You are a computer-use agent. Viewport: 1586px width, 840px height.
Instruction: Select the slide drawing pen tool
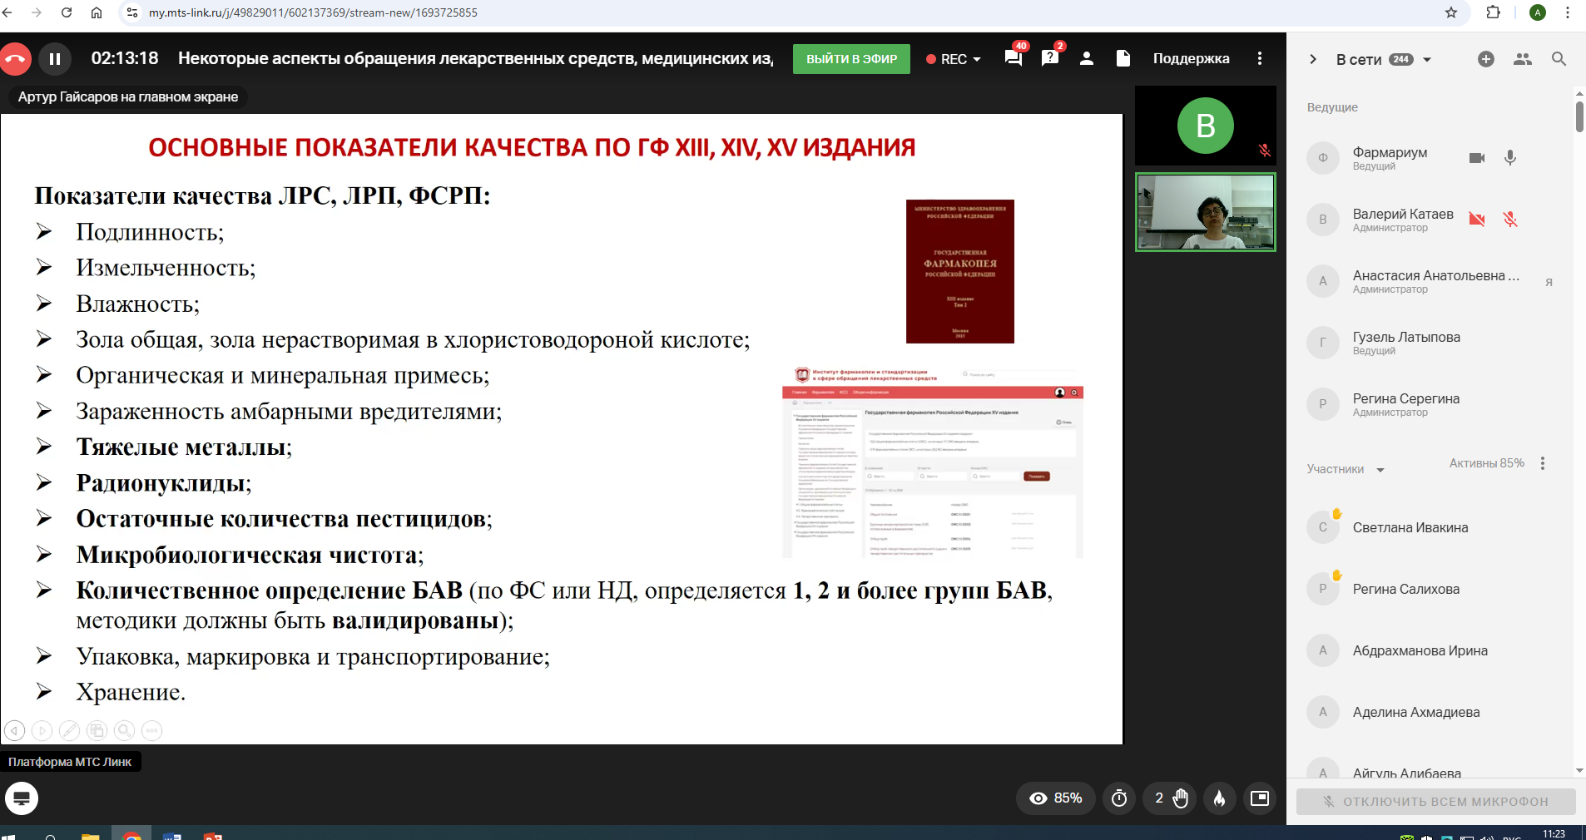(x=69, y=730)
